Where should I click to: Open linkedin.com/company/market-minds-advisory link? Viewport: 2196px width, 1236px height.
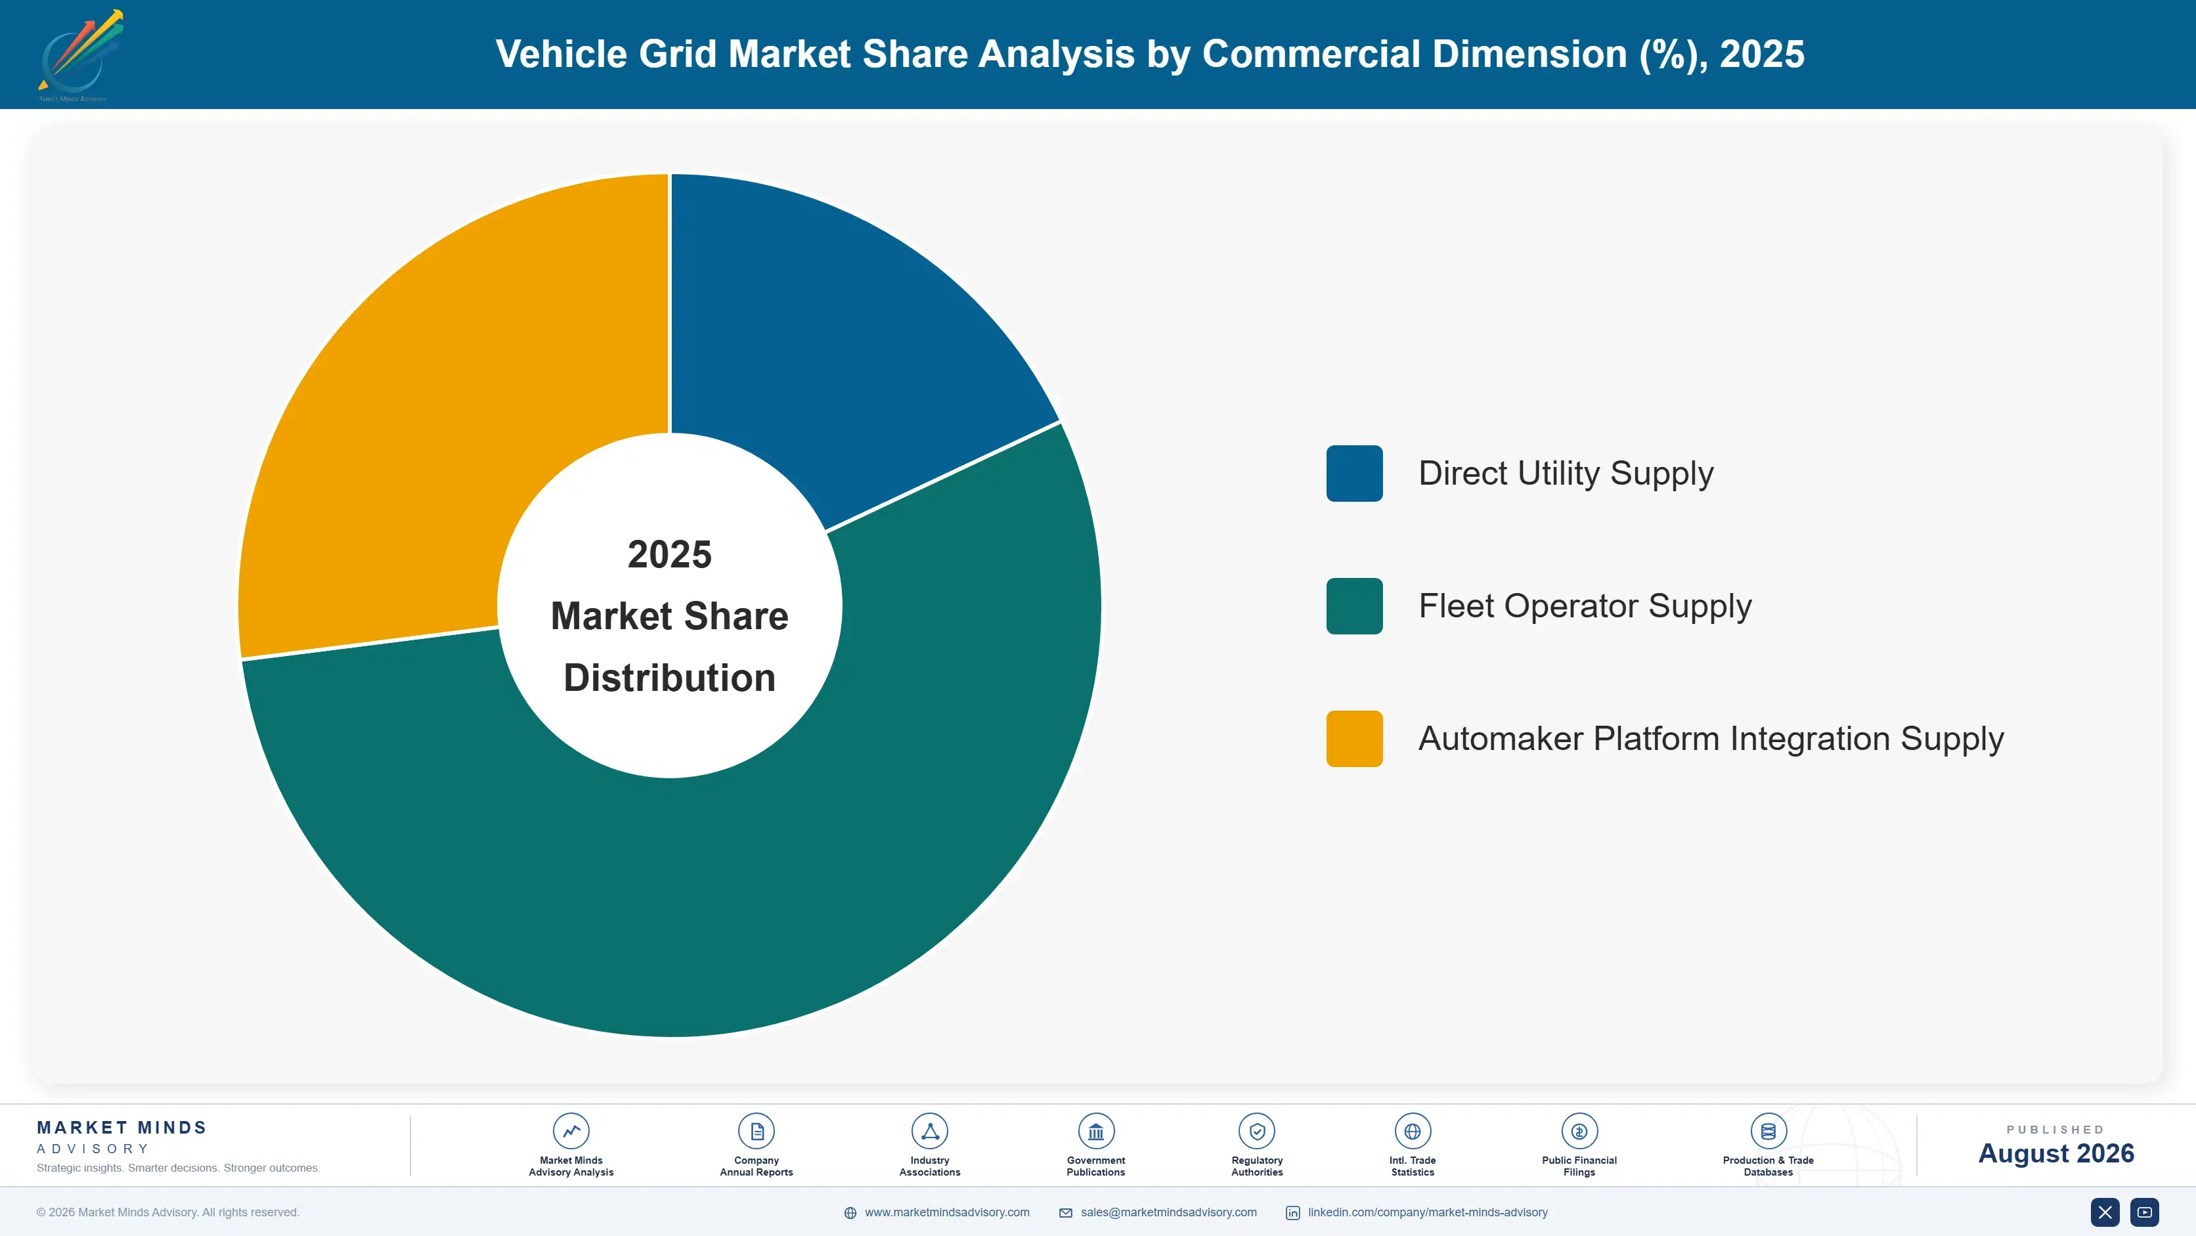[1428, 1212]
